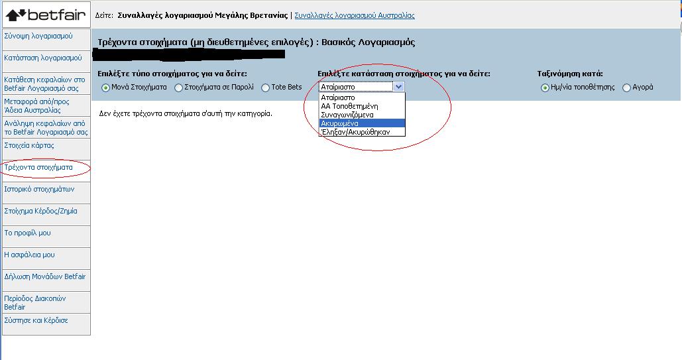Open Στοιχεία κάρτας in the sidebar
682x360 pixels.
click(29, 145)
